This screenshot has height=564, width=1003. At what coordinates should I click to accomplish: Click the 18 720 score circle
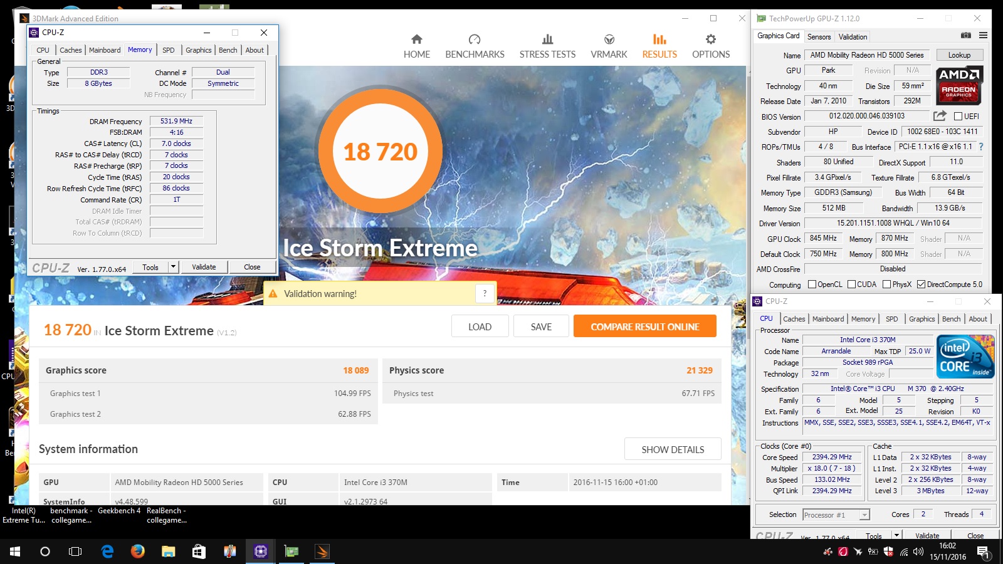coord(381,151)
